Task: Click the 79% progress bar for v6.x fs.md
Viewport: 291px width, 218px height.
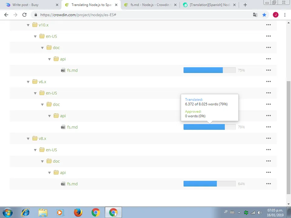Action: [x=209, y=127]
